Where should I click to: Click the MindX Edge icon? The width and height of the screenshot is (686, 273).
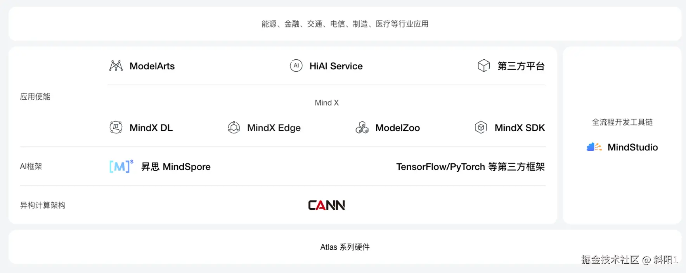(x=234, y=127)
